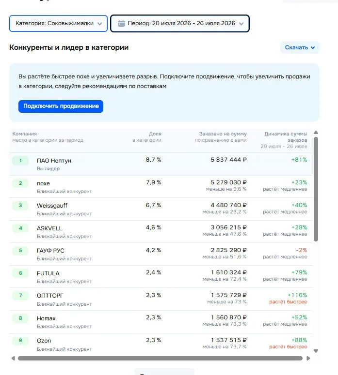338x375 pixels.
Task: Click the 4,6 % category share
Action: (153, 227)
